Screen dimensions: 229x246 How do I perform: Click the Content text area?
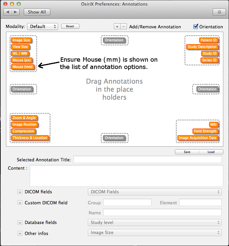tap(127, 176)
